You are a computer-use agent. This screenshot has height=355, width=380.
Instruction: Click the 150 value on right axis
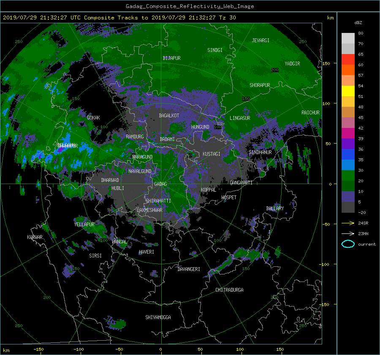click(326, 63)
